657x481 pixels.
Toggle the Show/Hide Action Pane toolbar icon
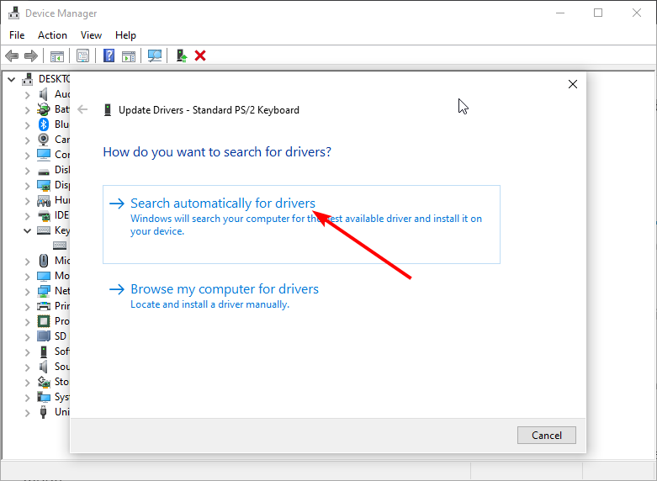(129, 55)
